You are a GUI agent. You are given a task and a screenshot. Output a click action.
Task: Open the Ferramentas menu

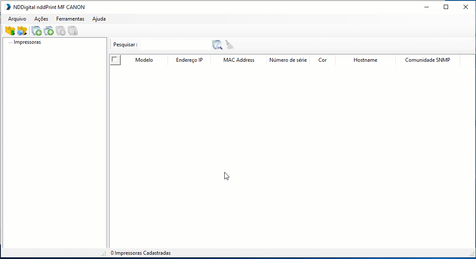point(70,19)
